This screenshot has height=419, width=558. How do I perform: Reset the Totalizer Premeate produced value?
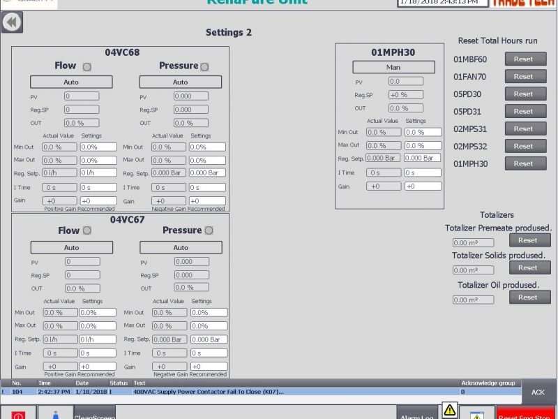[529, 240]
